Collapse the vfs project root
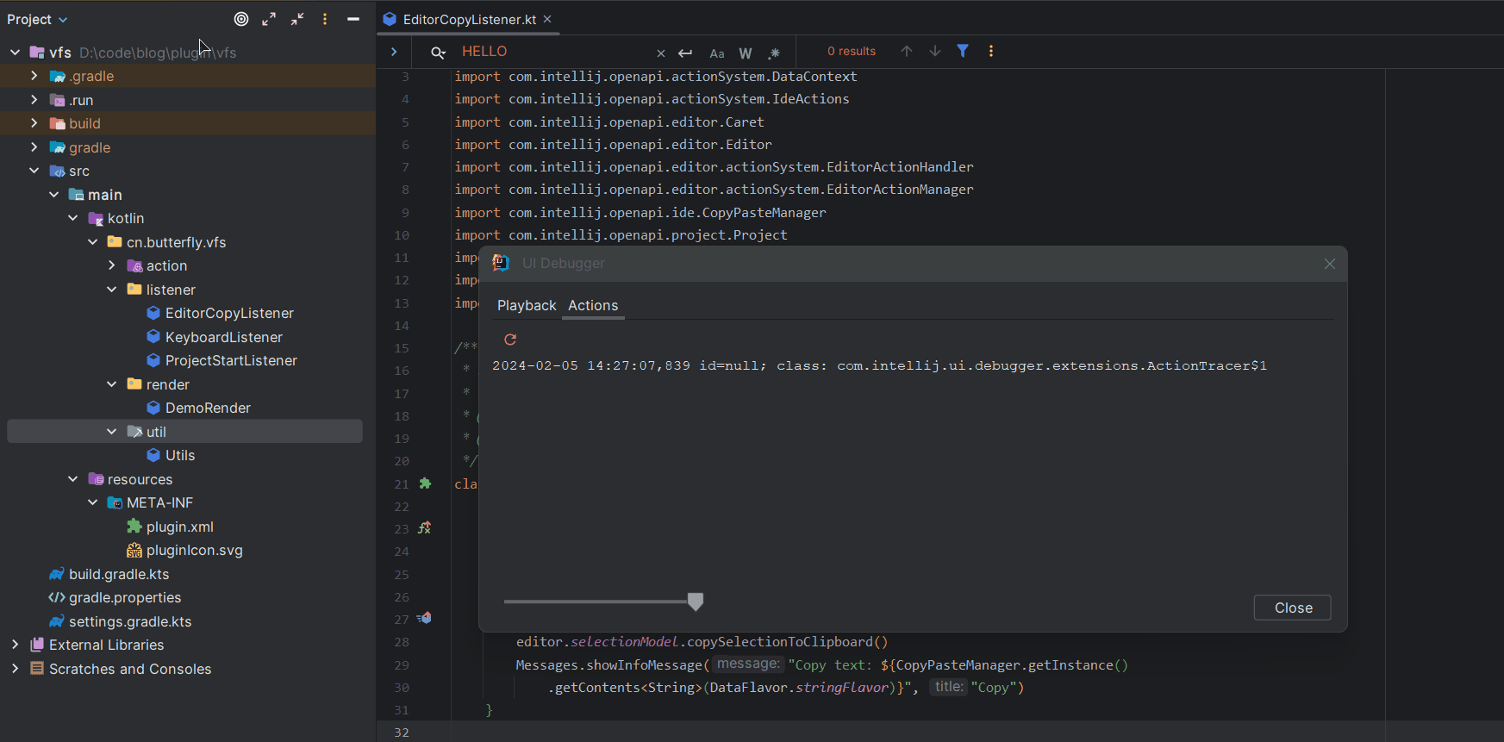 [x=15, y=53]
